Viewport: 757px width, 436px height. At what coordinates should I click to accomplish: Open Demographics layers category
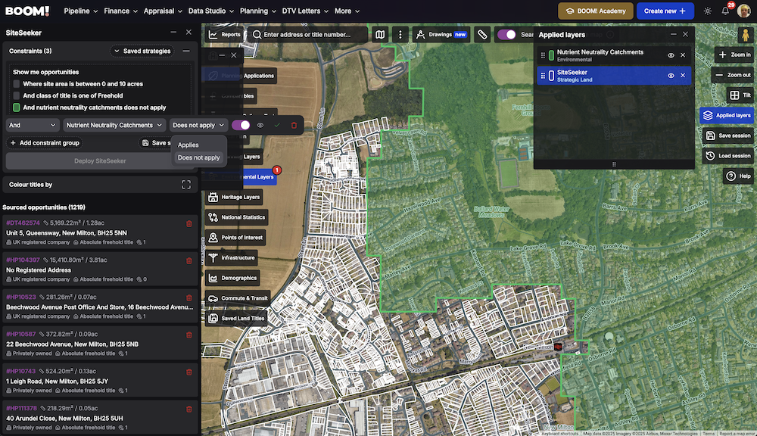pyautogui.click(x=233, y=278)
